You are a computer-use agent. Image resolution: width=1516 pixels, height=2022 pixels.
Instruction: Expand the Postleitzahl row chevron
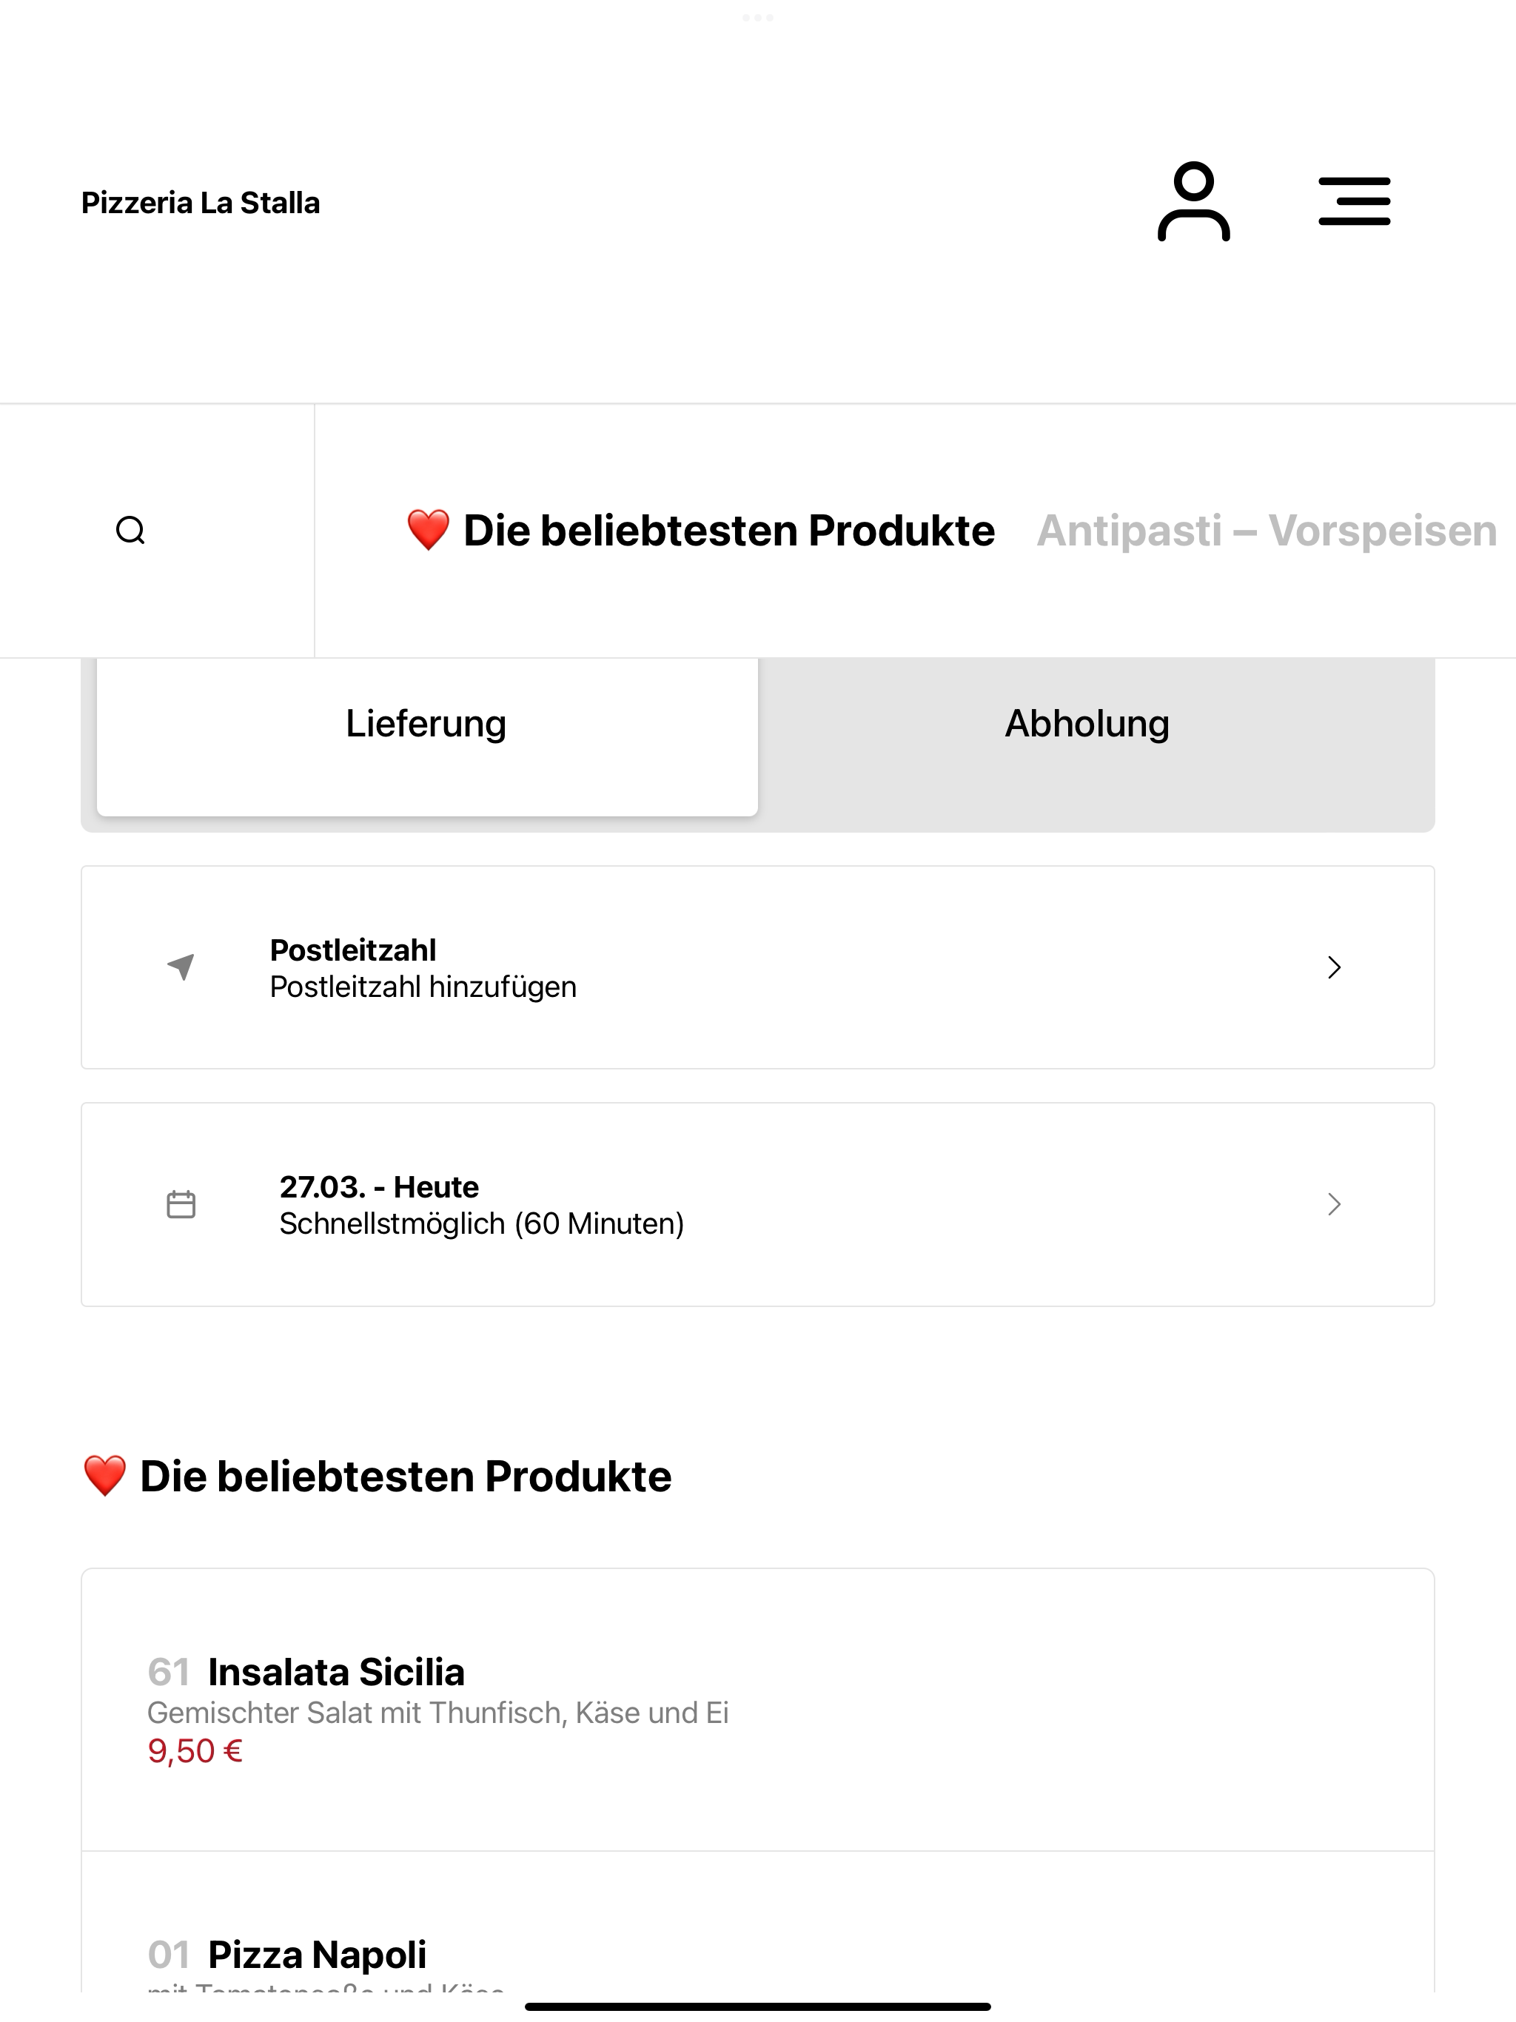coord(1334,967)
